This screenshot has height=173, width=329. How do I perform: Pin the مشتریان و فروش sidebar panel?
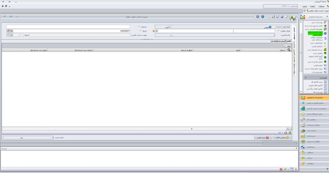[x=327, y=17]
